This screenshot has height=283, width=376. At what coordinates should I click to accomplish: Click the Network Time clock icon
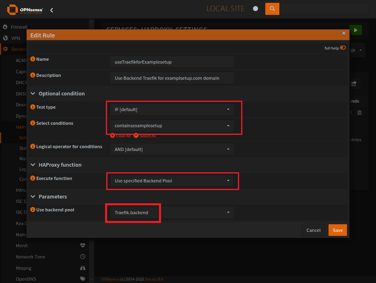(83, 256)
